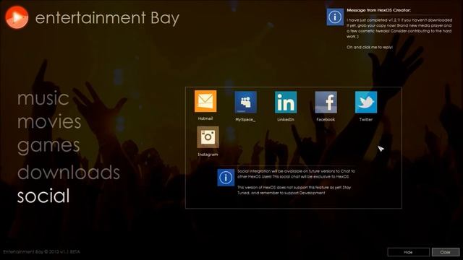Click the MySpace label text
The height and width of the screenshot is (260, 463).
245,120
